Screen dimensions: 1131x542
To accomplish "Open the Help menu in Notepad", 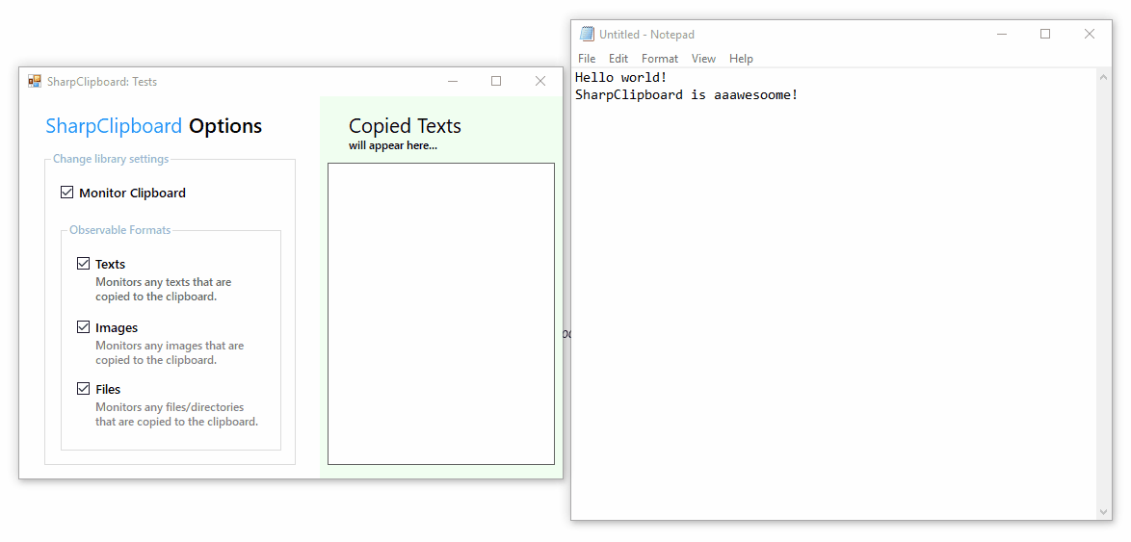I will pyautogui.click(x=741, y=59).
